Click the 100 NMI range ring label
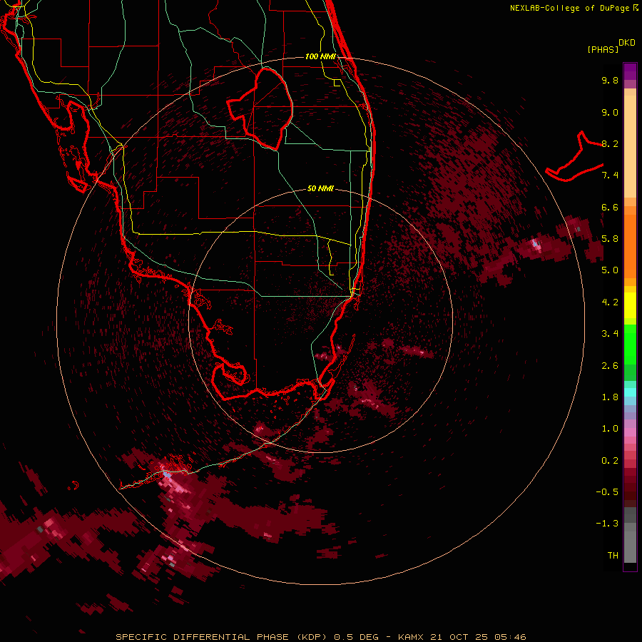Viewport: 642px width, 642px height. pyautogui.click(x=320, y=56)
